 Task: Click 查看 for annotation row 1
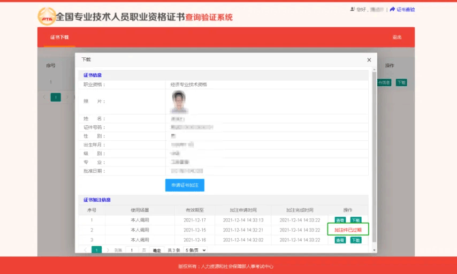340,220
